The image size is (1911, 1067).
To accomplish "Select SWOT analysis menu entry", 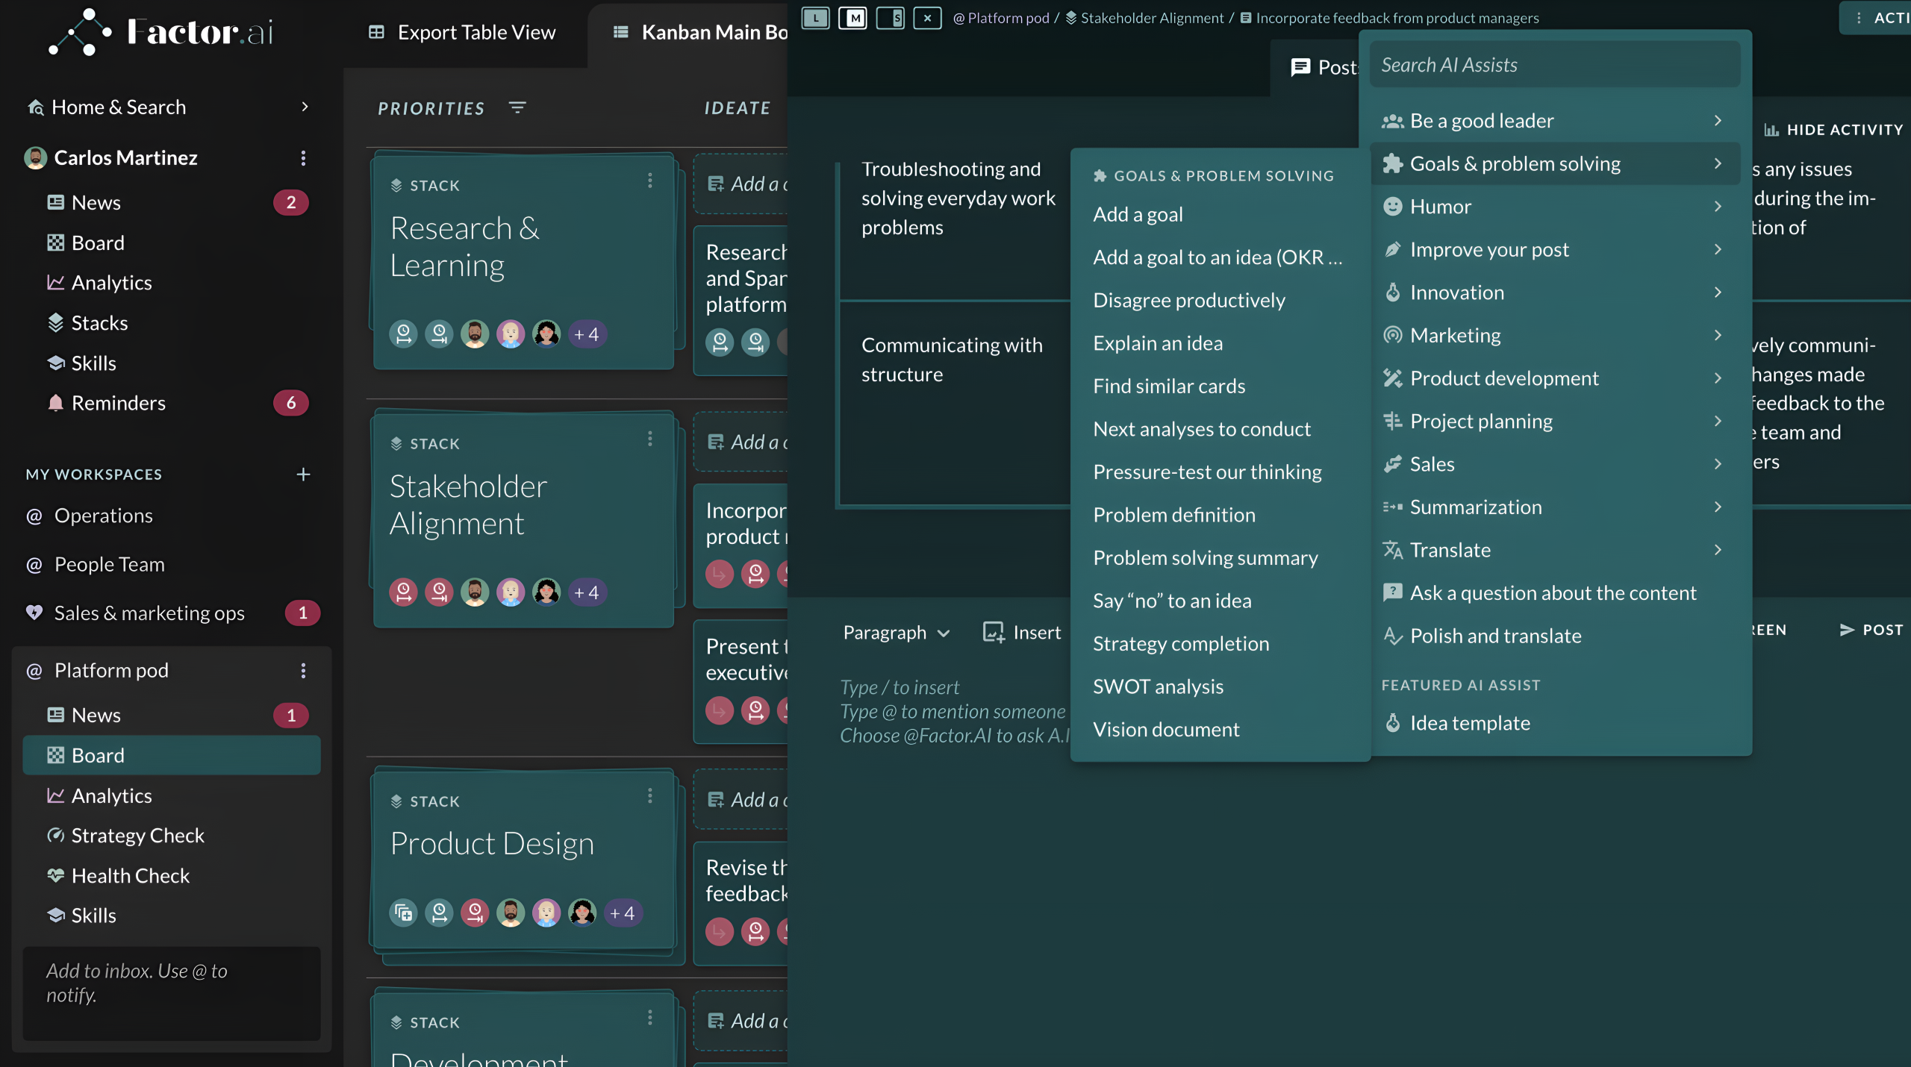I will pos(1158,686).
